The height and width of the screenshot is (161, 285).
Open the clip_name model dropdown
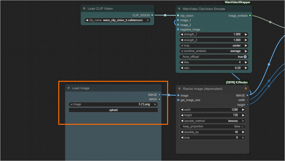point(117,20)
